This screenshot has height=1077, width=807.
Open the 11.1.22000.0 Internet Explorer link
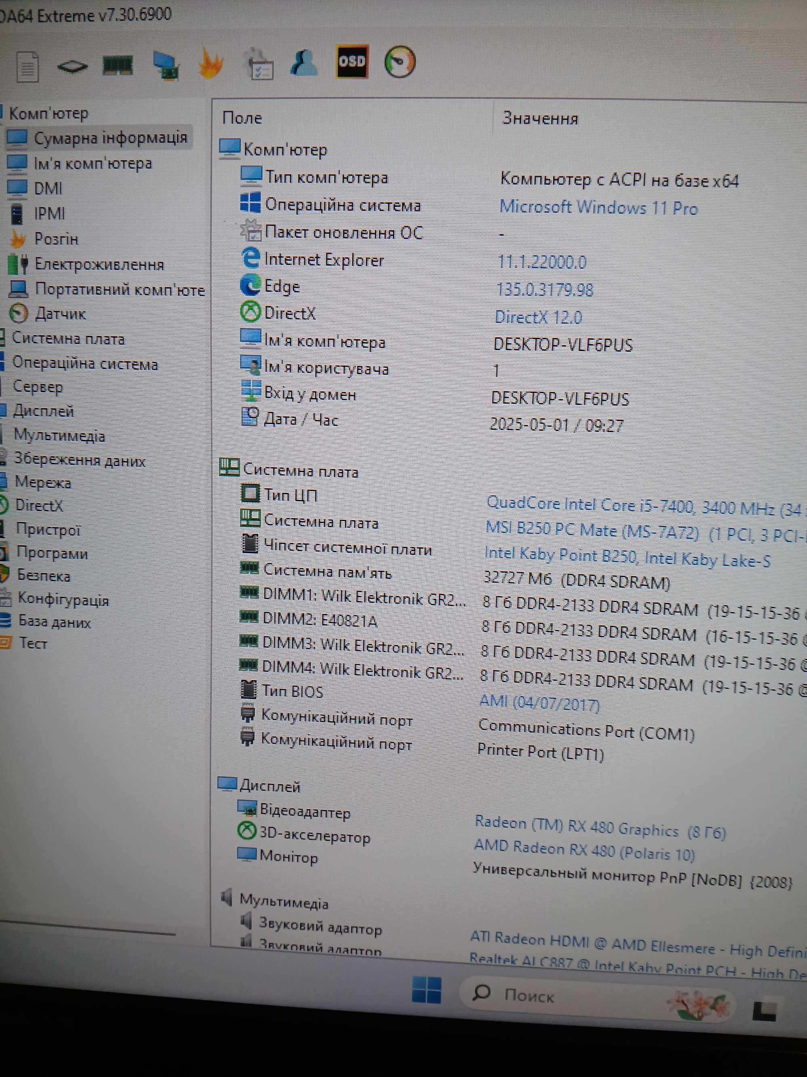[x=542, y=262]
